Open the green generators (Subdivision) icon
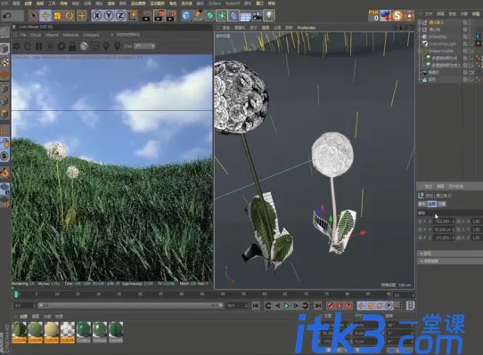This screenshot has width=483, height=355. point(210,15)
